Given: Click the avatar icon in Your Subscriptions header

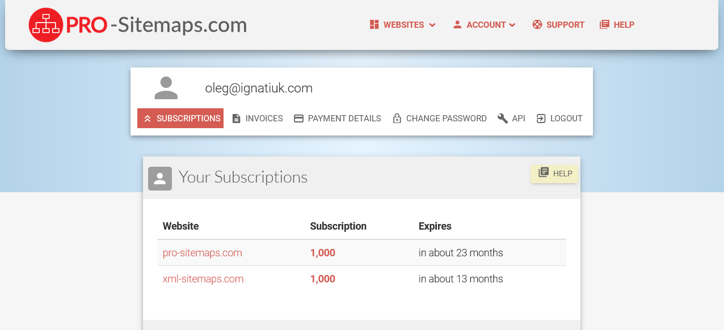Looking at the screenshot, I should [x=159, y=178].
